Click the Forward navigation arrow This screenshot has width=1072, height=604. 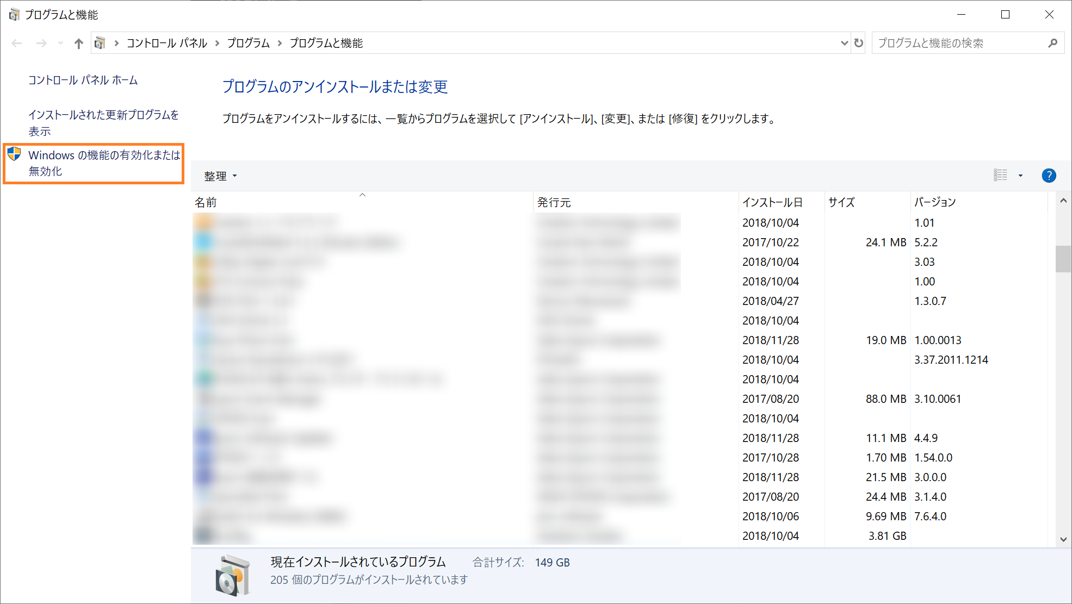tap(41, 43)
